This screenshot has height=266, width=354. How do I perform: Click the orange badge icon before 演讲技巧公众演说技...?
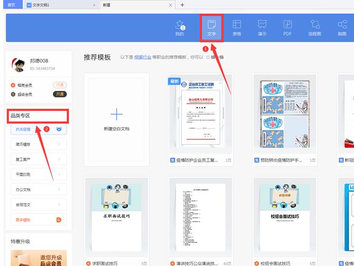click(172, 263)
